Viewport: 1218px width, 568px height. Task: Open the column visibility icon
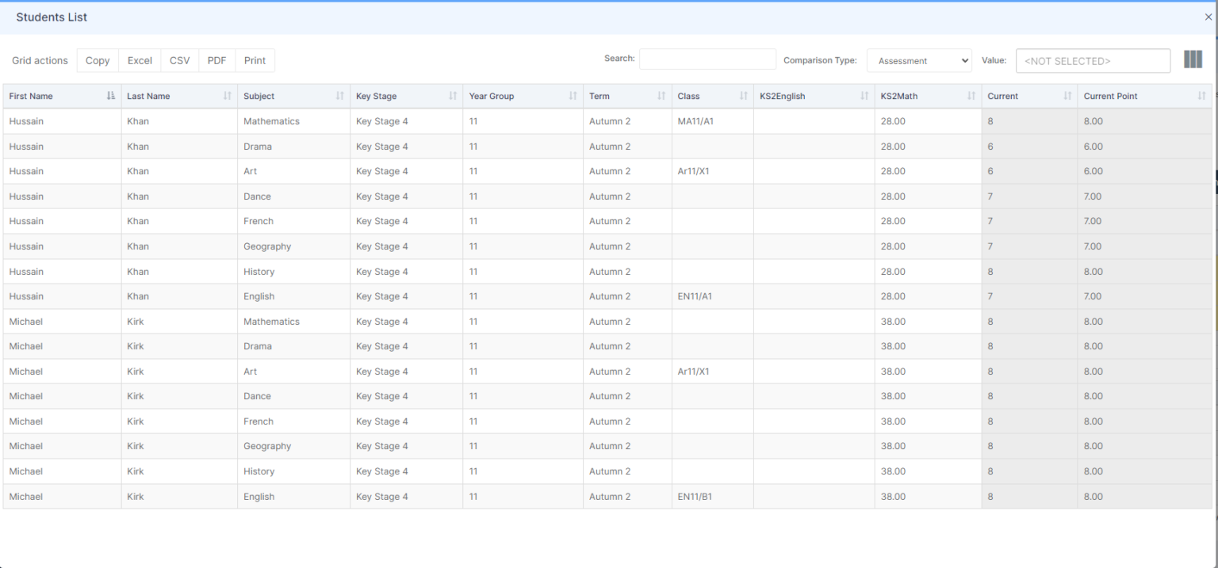coord(1193,59)
